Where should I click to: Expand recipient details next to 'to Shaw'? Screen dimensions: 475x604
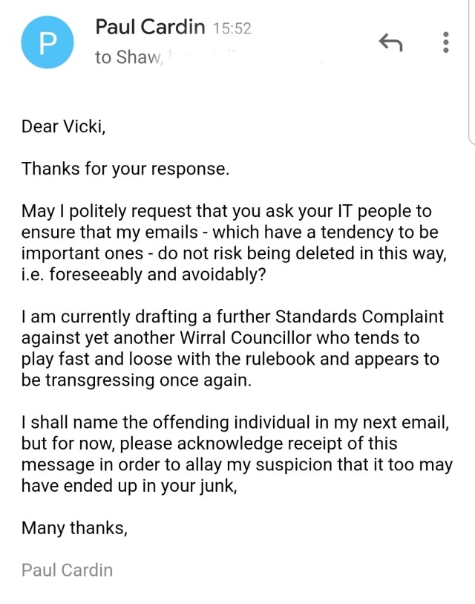pos(128,57)
